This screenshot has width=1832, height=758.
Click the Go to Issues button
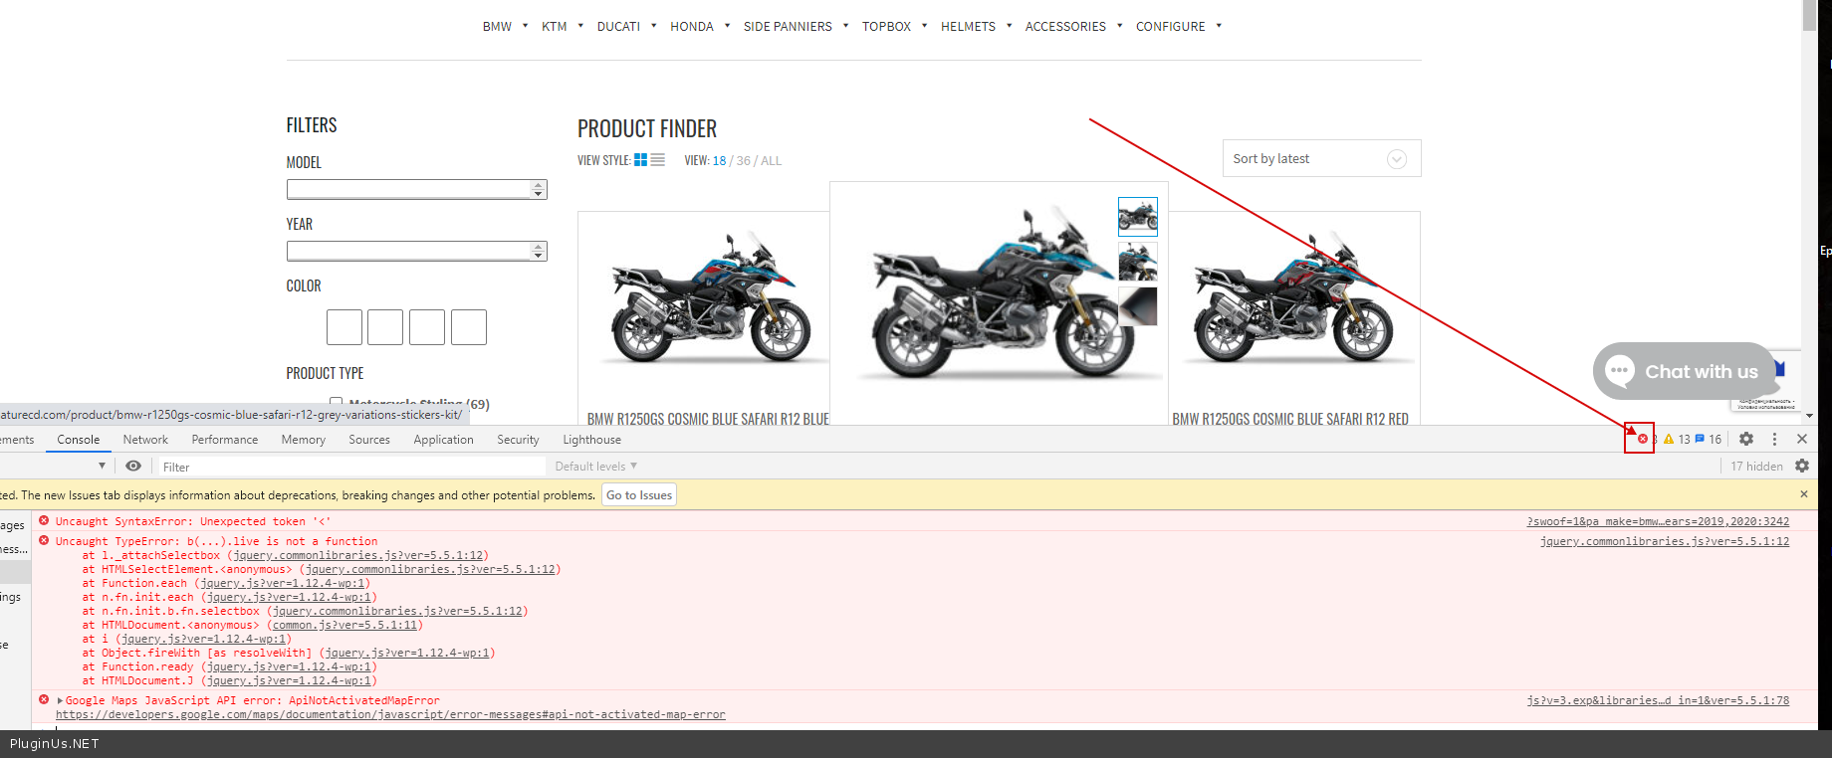(x=639, y=495)
